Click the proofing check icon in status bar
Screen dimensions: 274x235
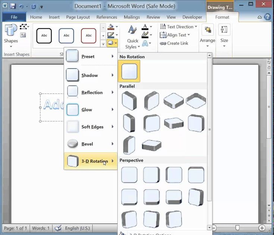(58, 228)
